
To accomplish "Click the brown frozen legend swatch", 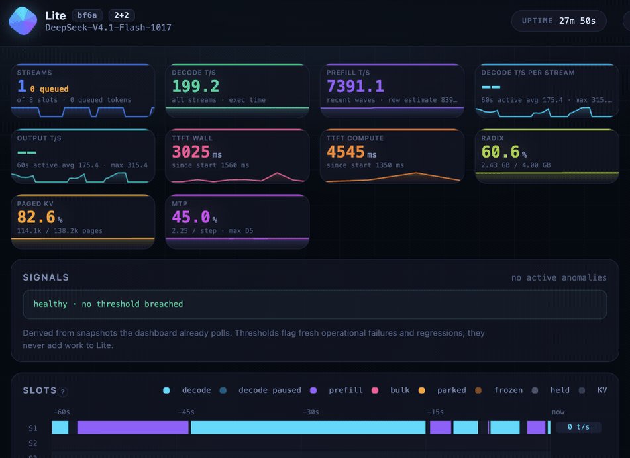I will pos(478,390).
